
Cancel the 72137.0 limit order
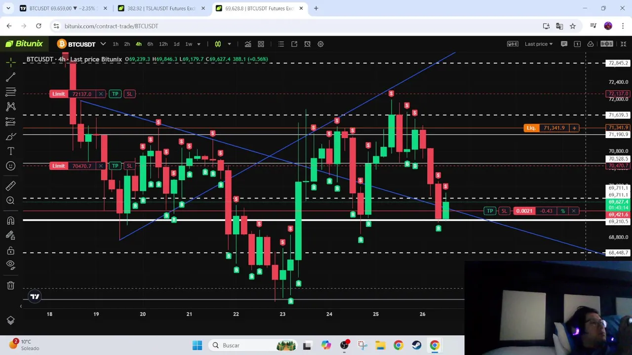coord(100,94)
